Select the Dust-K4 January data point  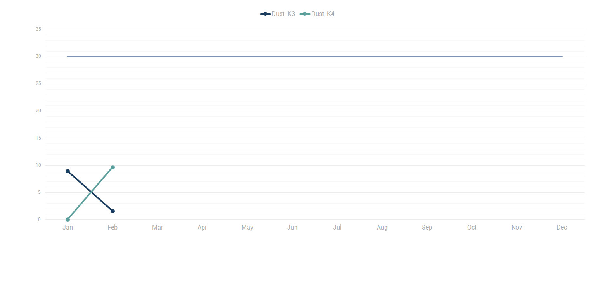[x=68, y=220]
